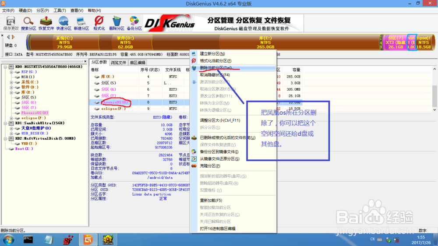This screenshot has height=246, width=438.
Task: Select USB_DISK(U:) in the disk tree
Action: click(35, 133)
